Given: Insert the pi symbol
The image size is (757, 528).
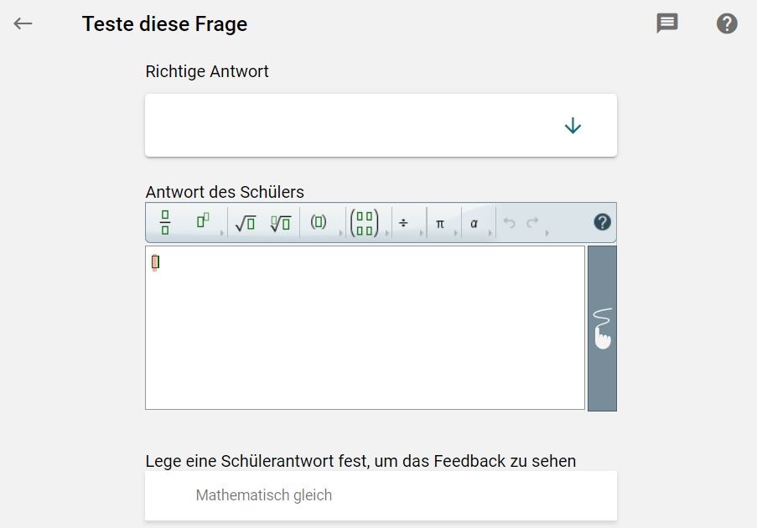Looking at the screenshot, I should 440,223.
